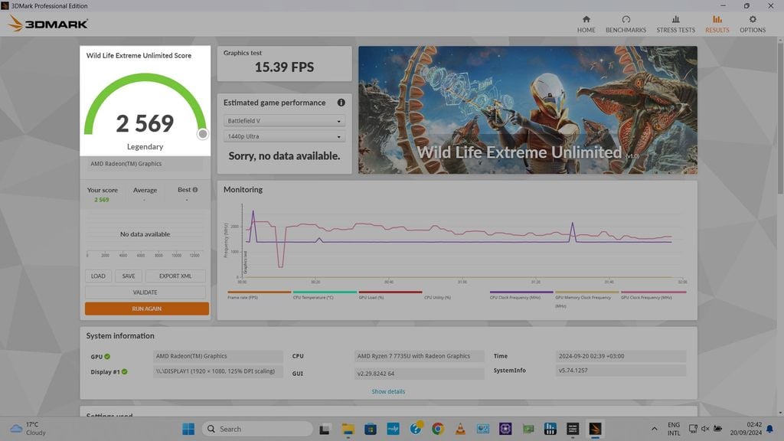784x441 pixels.
Task: Open the BENCHMARKS tab
Action: pyautogui.click(x=626, y=24)
